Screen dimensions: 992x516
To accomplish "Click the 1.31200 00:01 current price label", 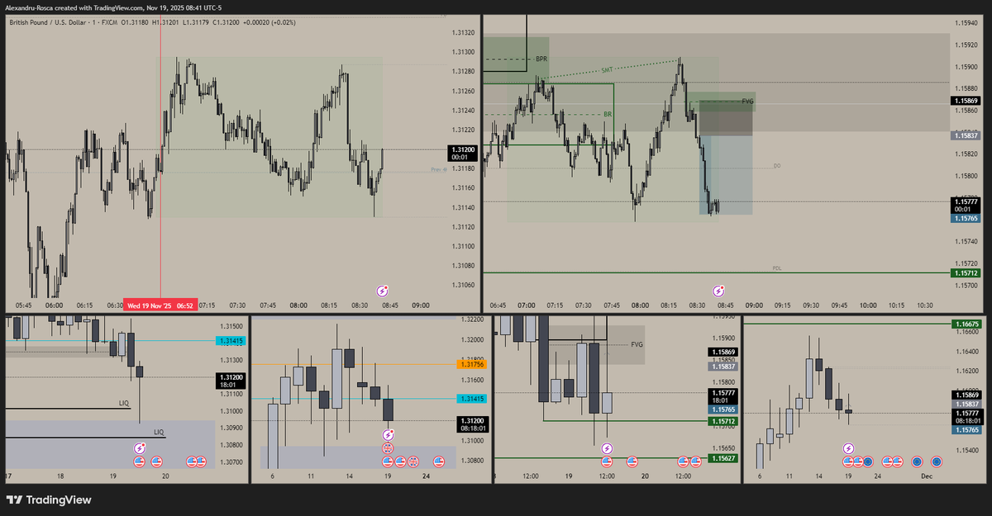I will [462, 153].
